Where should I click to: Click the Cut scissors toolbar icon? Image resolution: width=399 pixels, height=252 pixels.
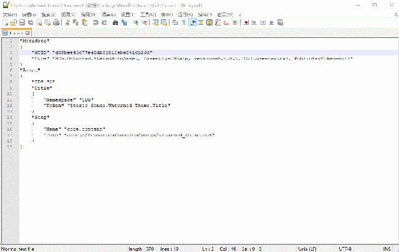(x=67, y=22)
